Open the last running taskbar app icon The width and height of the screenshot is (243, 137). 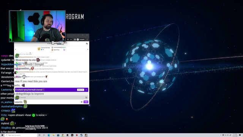86,135
